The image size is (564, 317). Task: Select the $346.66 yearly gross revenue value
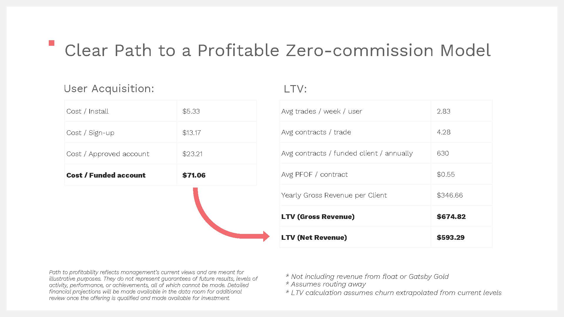pos(450,195)
